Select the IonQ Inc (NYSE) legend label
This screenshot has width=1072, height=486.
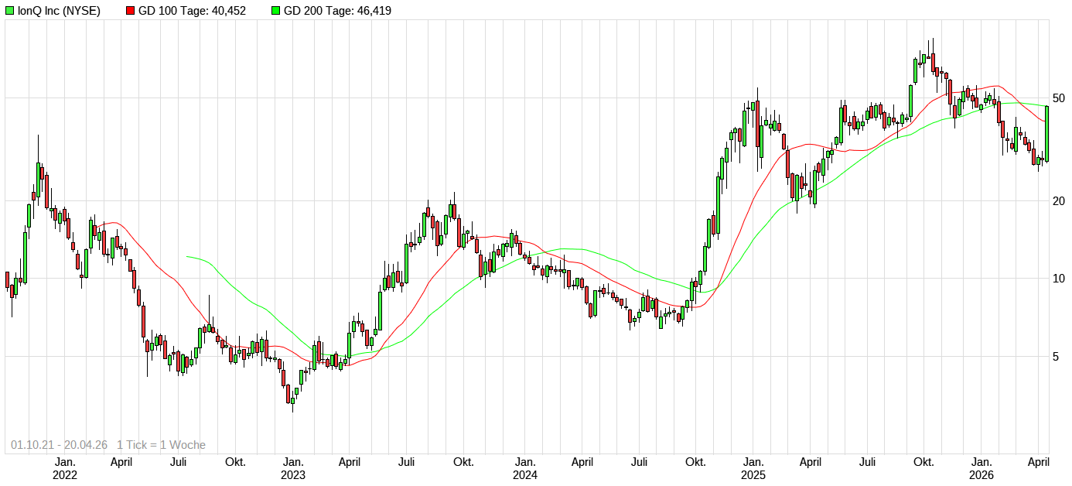tap(59, 11)
